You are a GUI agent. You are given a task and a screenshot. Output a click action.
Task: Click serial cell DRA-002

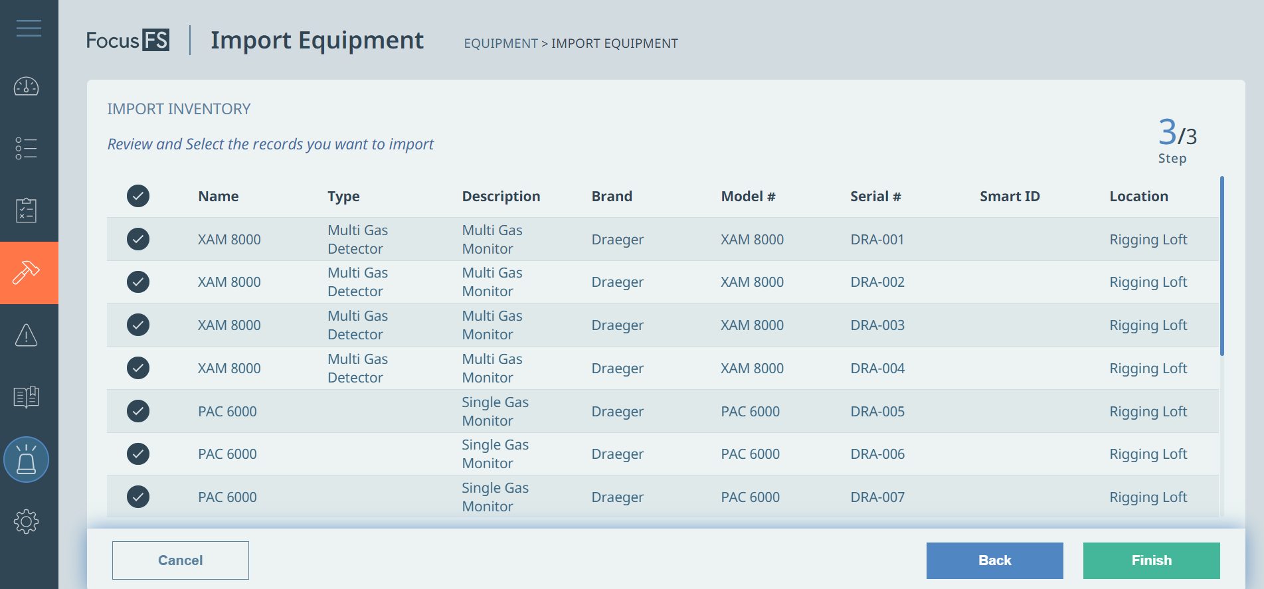(877, 282)
